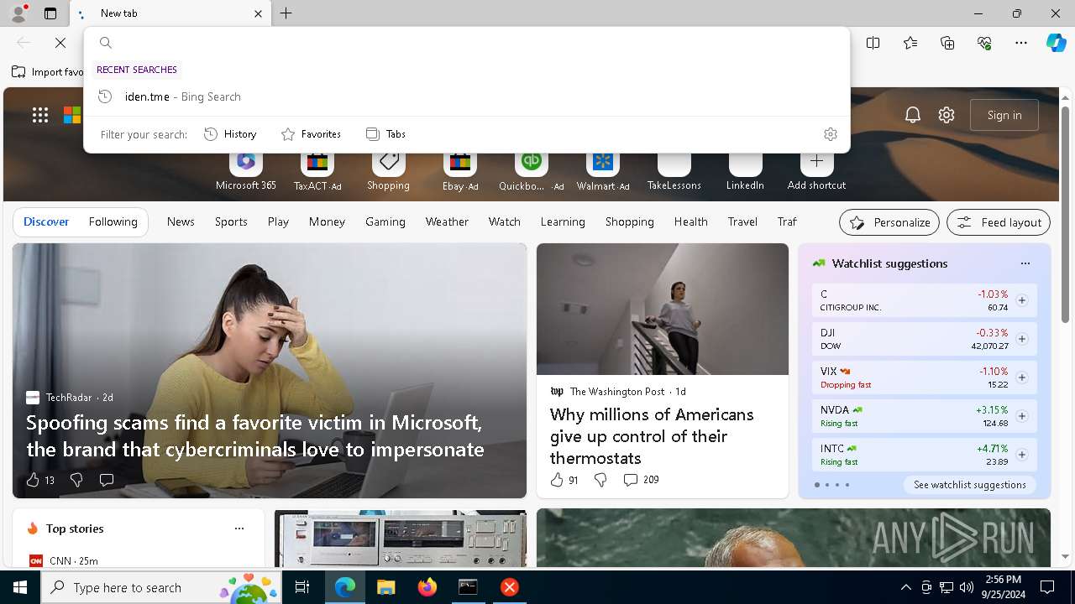
Task: Open the apps grid launcher
Action: [40, 116]
